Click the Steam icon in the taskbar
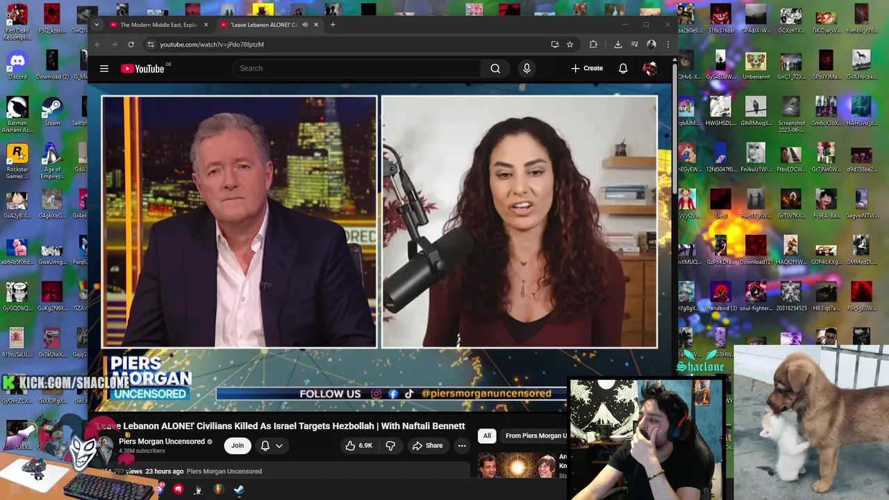 point(238,490)
